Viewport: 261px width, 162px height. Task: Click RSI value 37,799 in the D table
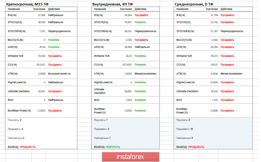tap(214, 15)
